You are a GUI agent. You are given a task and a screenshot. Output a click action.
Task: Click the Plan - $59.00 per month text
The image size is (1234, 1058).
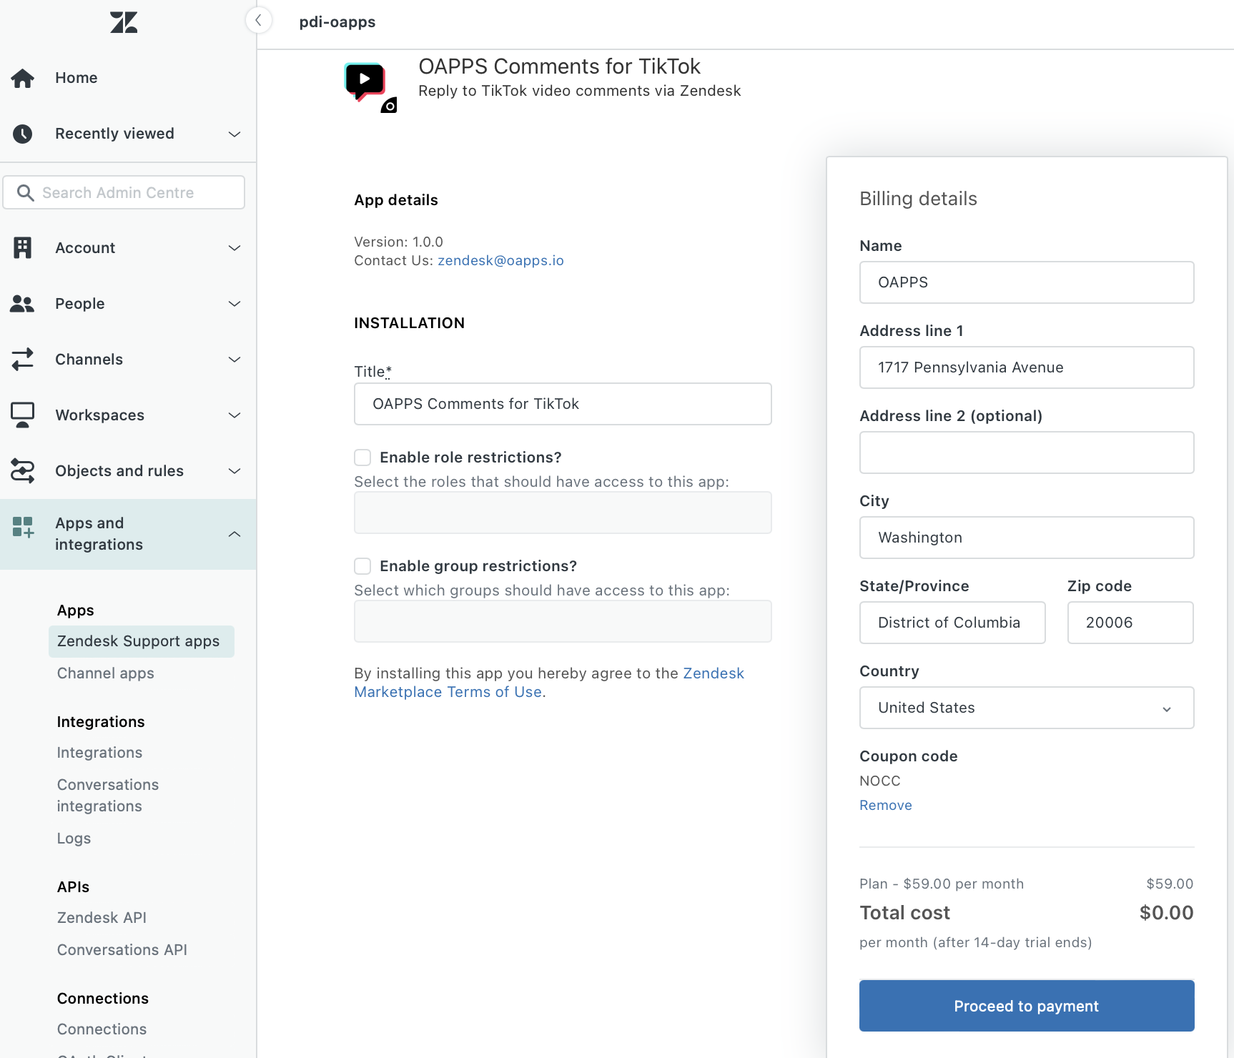942,884
